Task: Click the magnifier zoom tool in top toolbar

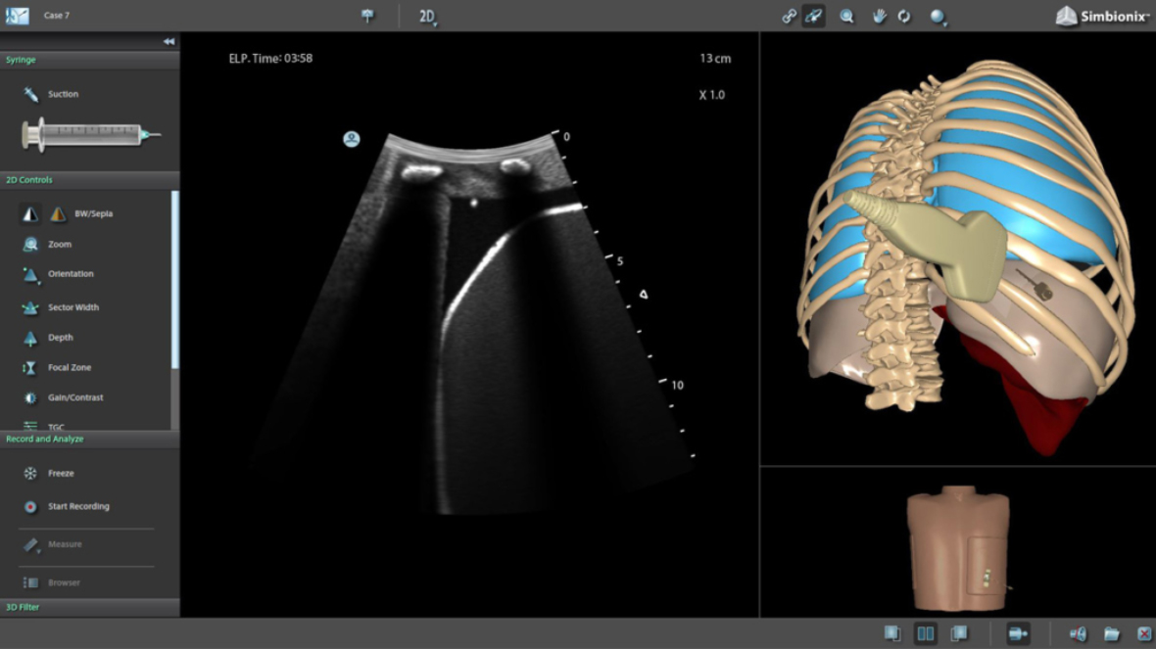Action: click(846, 16)
